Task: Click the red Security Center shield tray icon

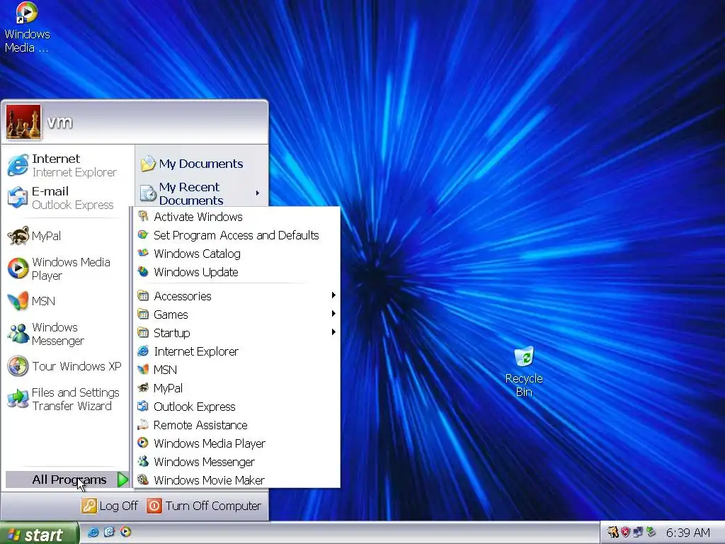Action: pyautogui.click(x=626, y=533)
